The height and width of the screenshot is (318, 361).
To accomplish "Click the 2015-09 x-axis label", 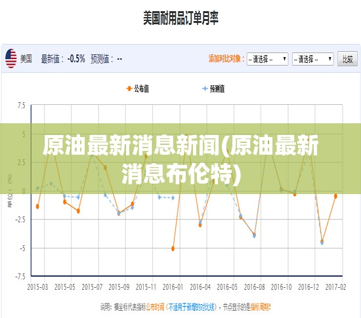I will pos(119,287).
